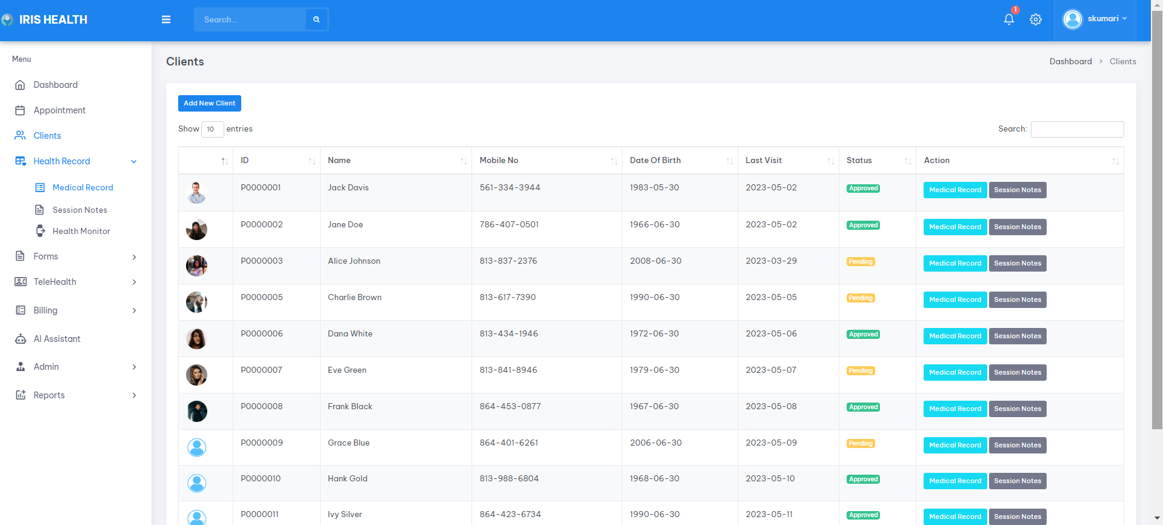Expand the TeleHealth submenu arrow

click(x=134, y=282)
